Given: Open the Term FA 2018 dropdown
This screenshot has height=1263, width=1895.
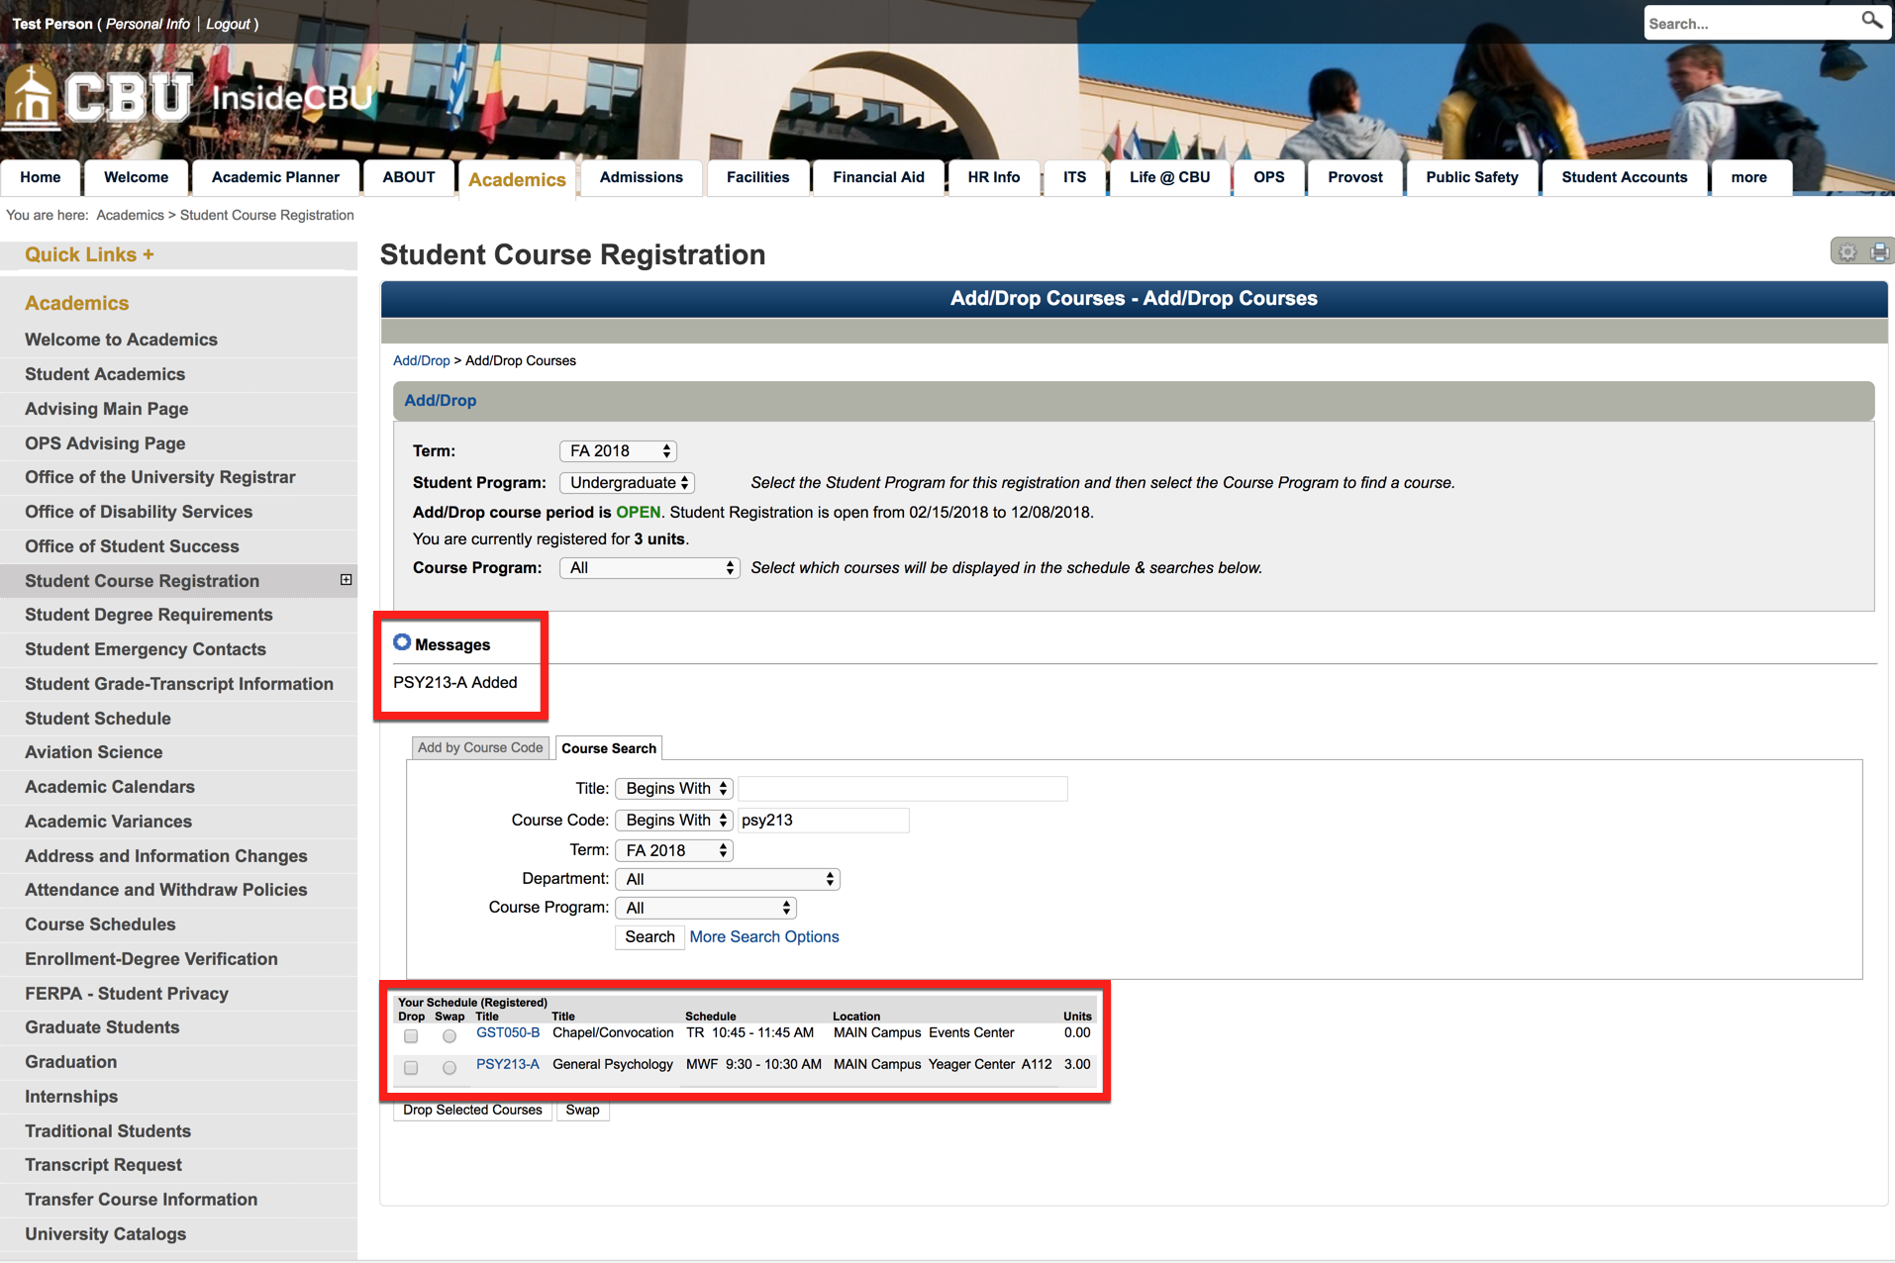Looking at the screenshot, I should (618, 450).
